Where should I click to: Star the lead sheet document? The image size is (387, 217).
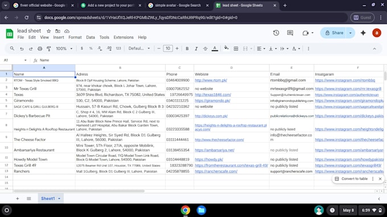pos(48,31)
